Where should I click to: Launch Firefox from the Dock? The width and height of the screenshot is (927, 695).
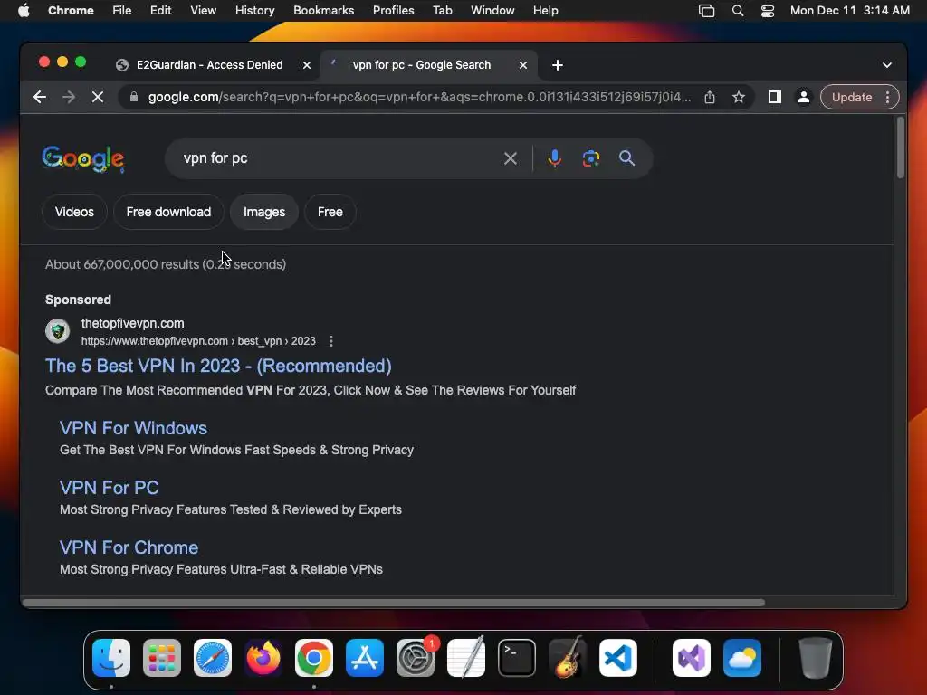click(263, 658)
